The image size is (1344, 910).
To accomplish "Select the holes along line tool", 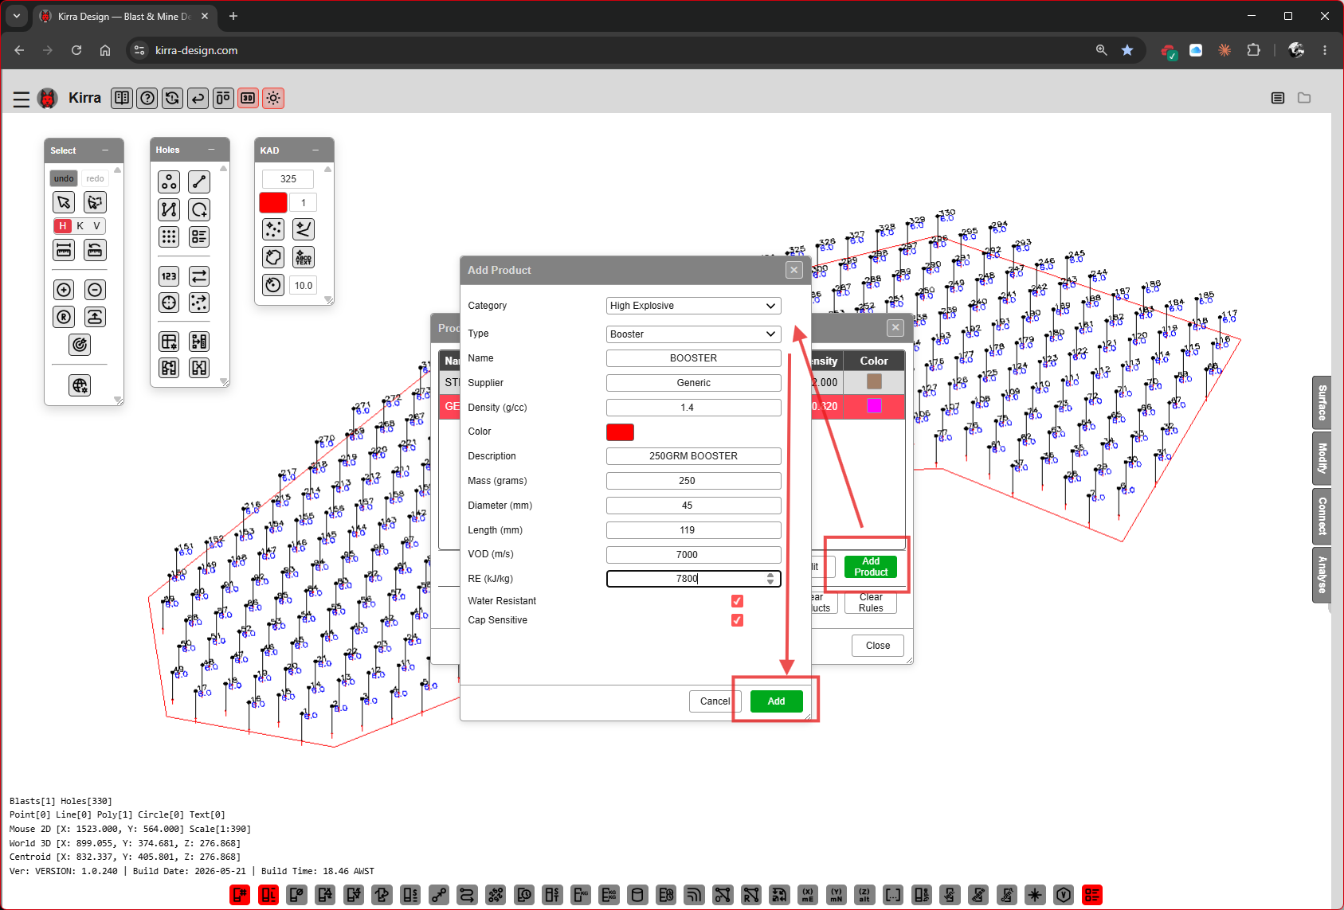I will pyautogui.click(x=199, y=182).
